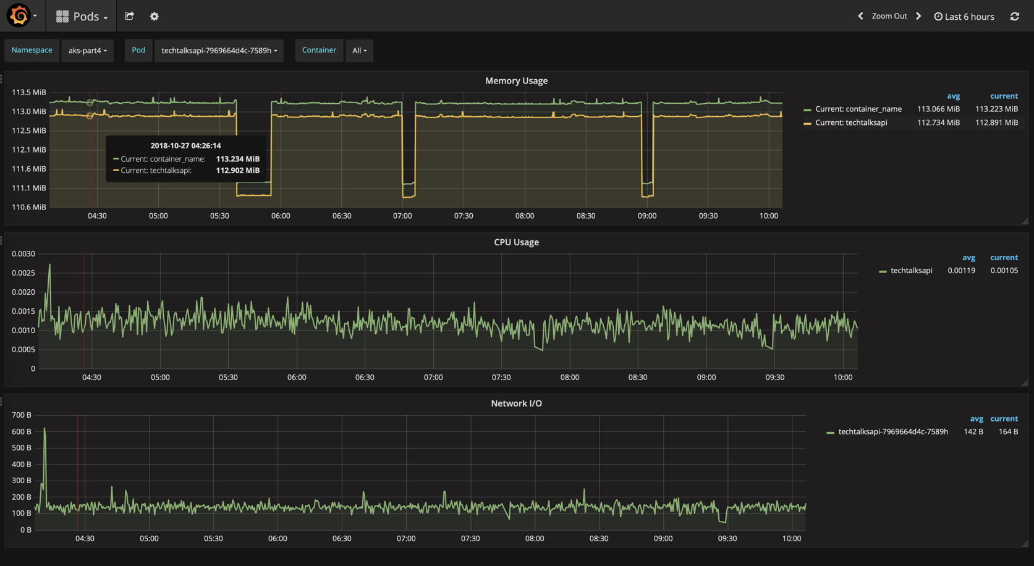This screenshot has width=1034, height=566.
Task: Click the Namespace variable label
Action: 32,50
